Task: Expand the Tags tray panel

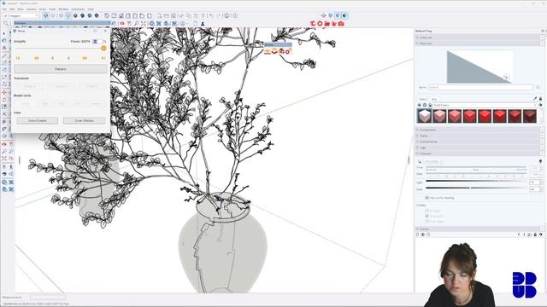Action: click(x=423, y=148)
